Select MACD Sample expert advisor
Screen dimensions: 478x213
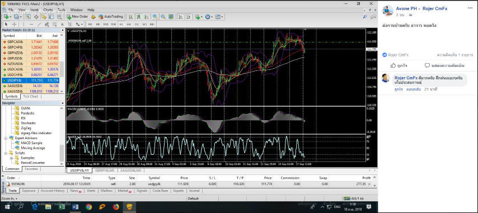click(x=32, y=143)
